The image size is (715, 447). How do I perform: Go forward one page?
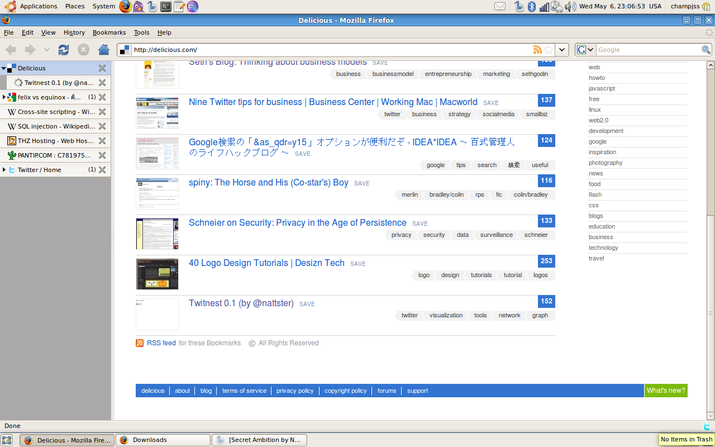(30, 50)
